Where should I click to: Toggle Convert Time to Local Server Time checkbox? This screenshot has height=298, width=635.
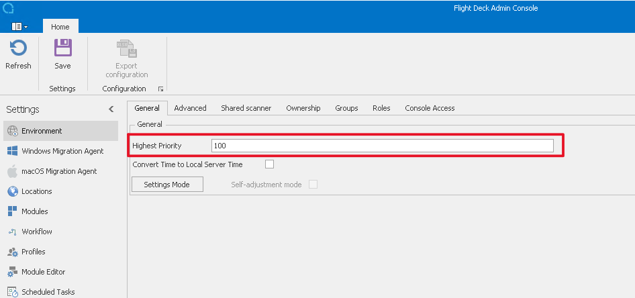[269, 164]
